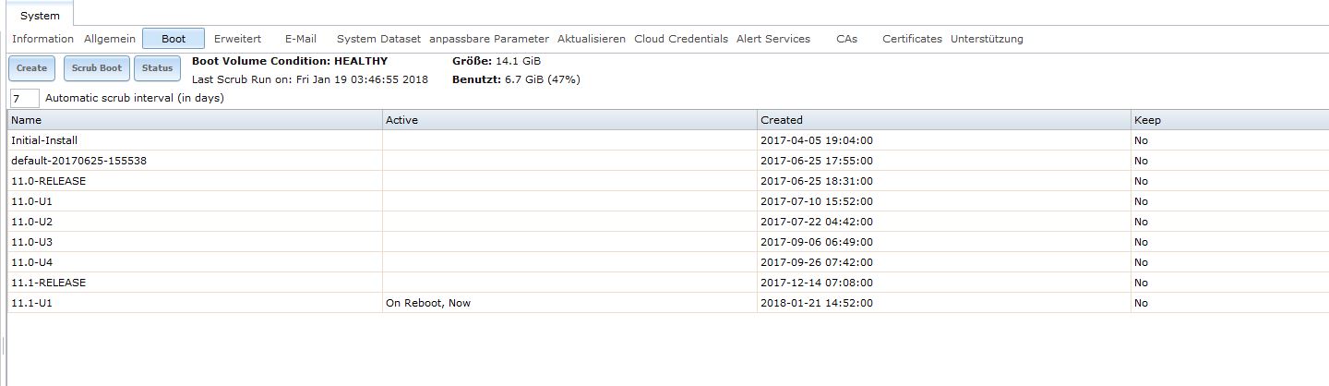This screenshot has width=1329, height=386.
Task: Open the CAs tab
Action: click(x=846, y=39)
